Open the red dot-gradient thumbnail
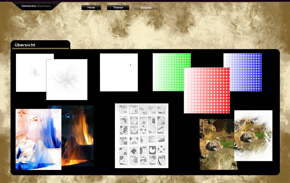The width and height of the screenshot is (290, 183). (x=207, y=90)
